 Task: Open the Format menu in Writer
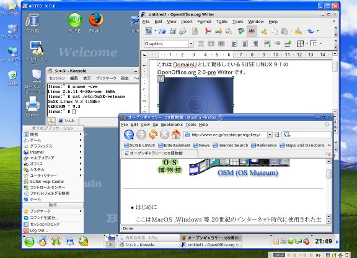(x=205, y=22)
